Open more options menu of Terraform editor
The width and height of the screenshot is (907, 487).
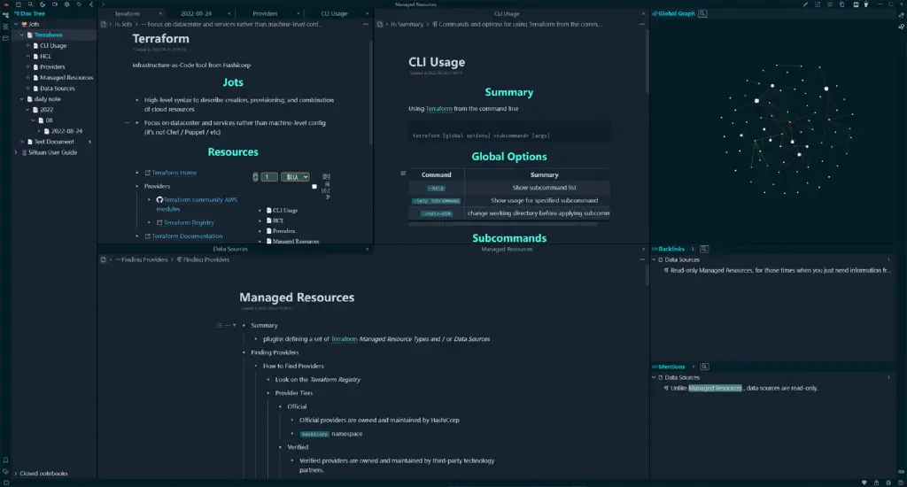366,24
